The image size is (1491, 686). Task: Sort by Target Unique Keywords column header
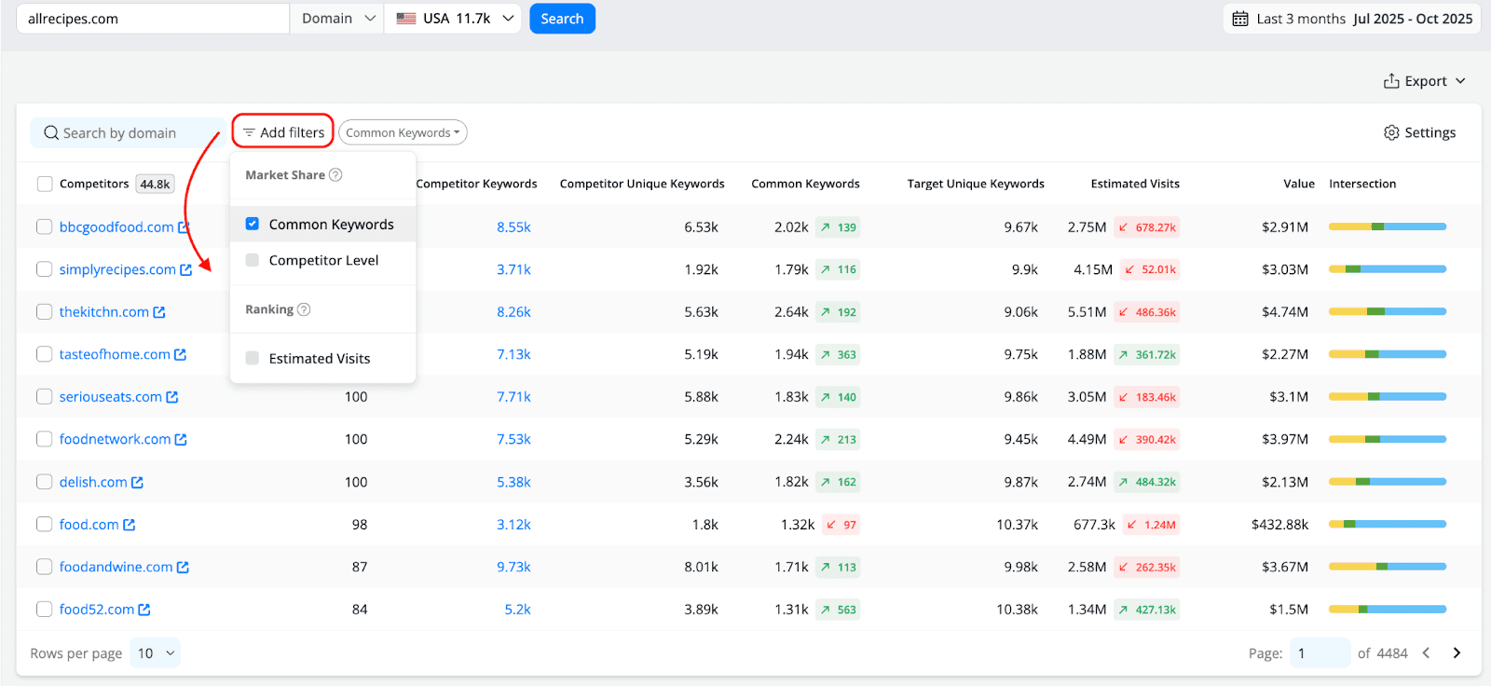click(976, 184)
